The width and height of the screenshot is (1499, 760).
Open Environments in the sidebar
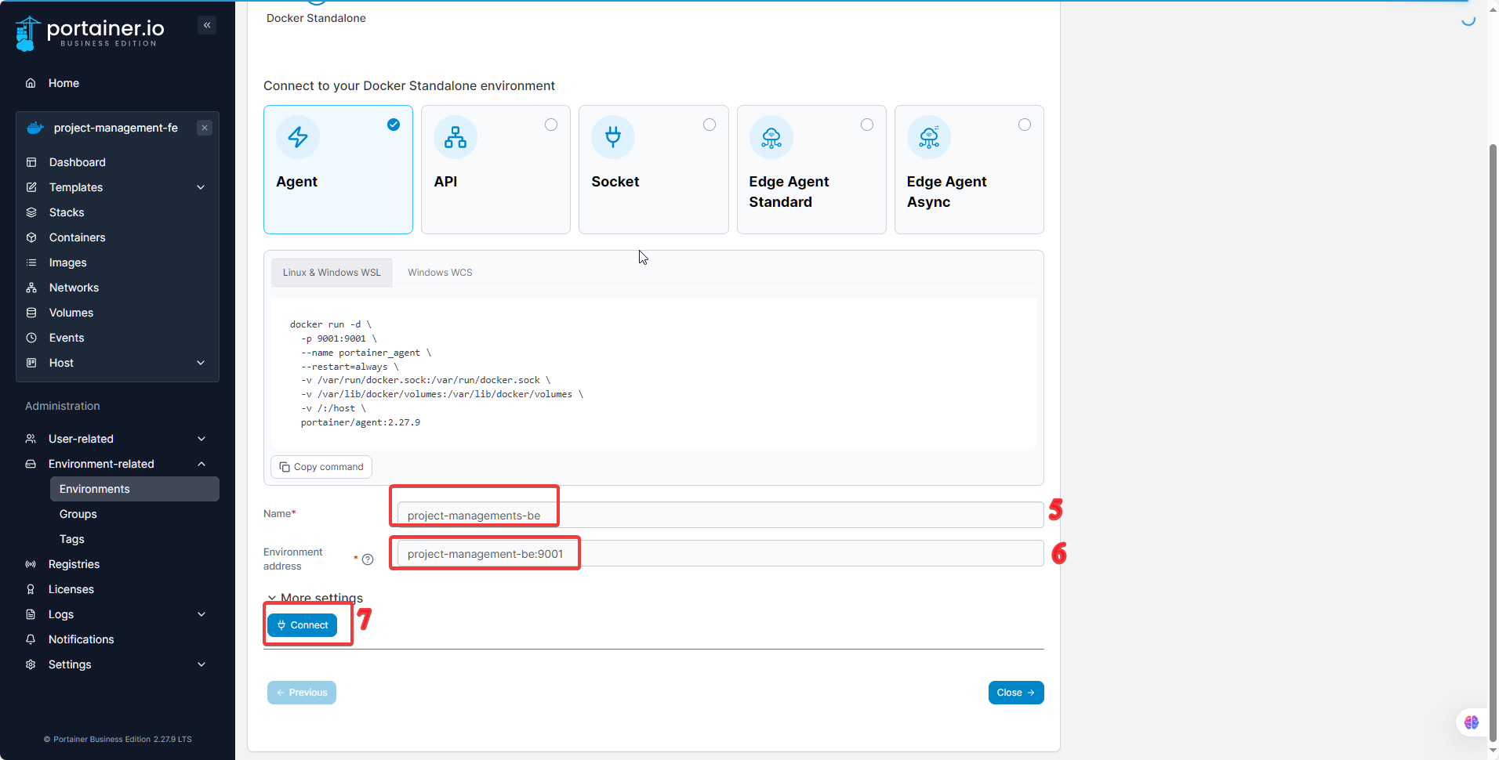pyautogui.click(x=135, y=489)
